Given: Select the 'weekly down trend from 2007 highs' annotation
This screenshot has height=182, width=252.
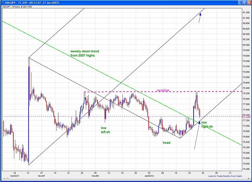Looking at the screenshot, I should [x=85, y=53].
